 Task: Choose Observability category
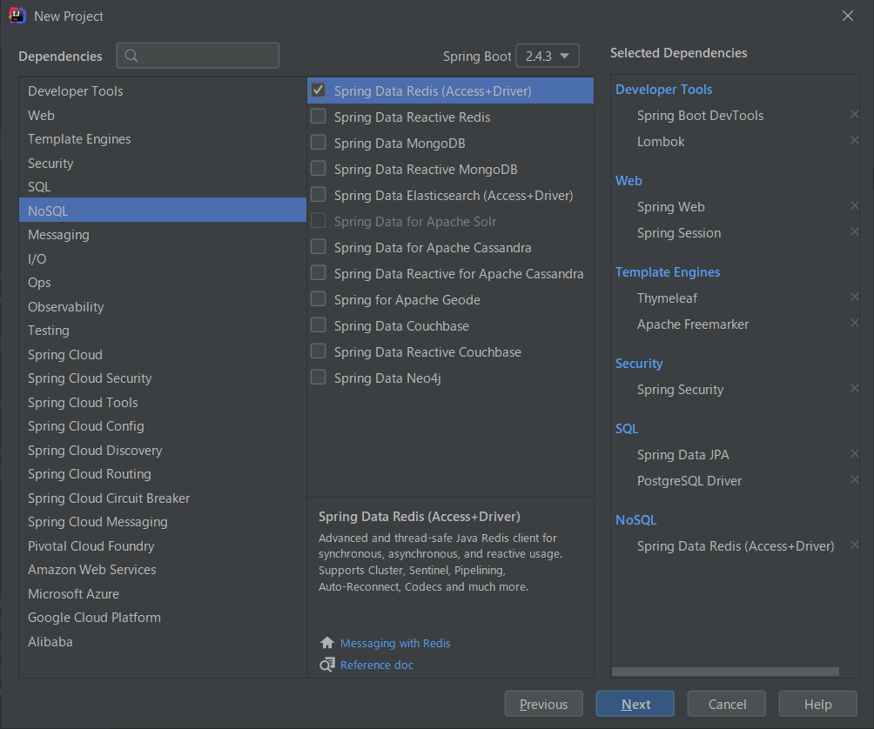(163, 307)
